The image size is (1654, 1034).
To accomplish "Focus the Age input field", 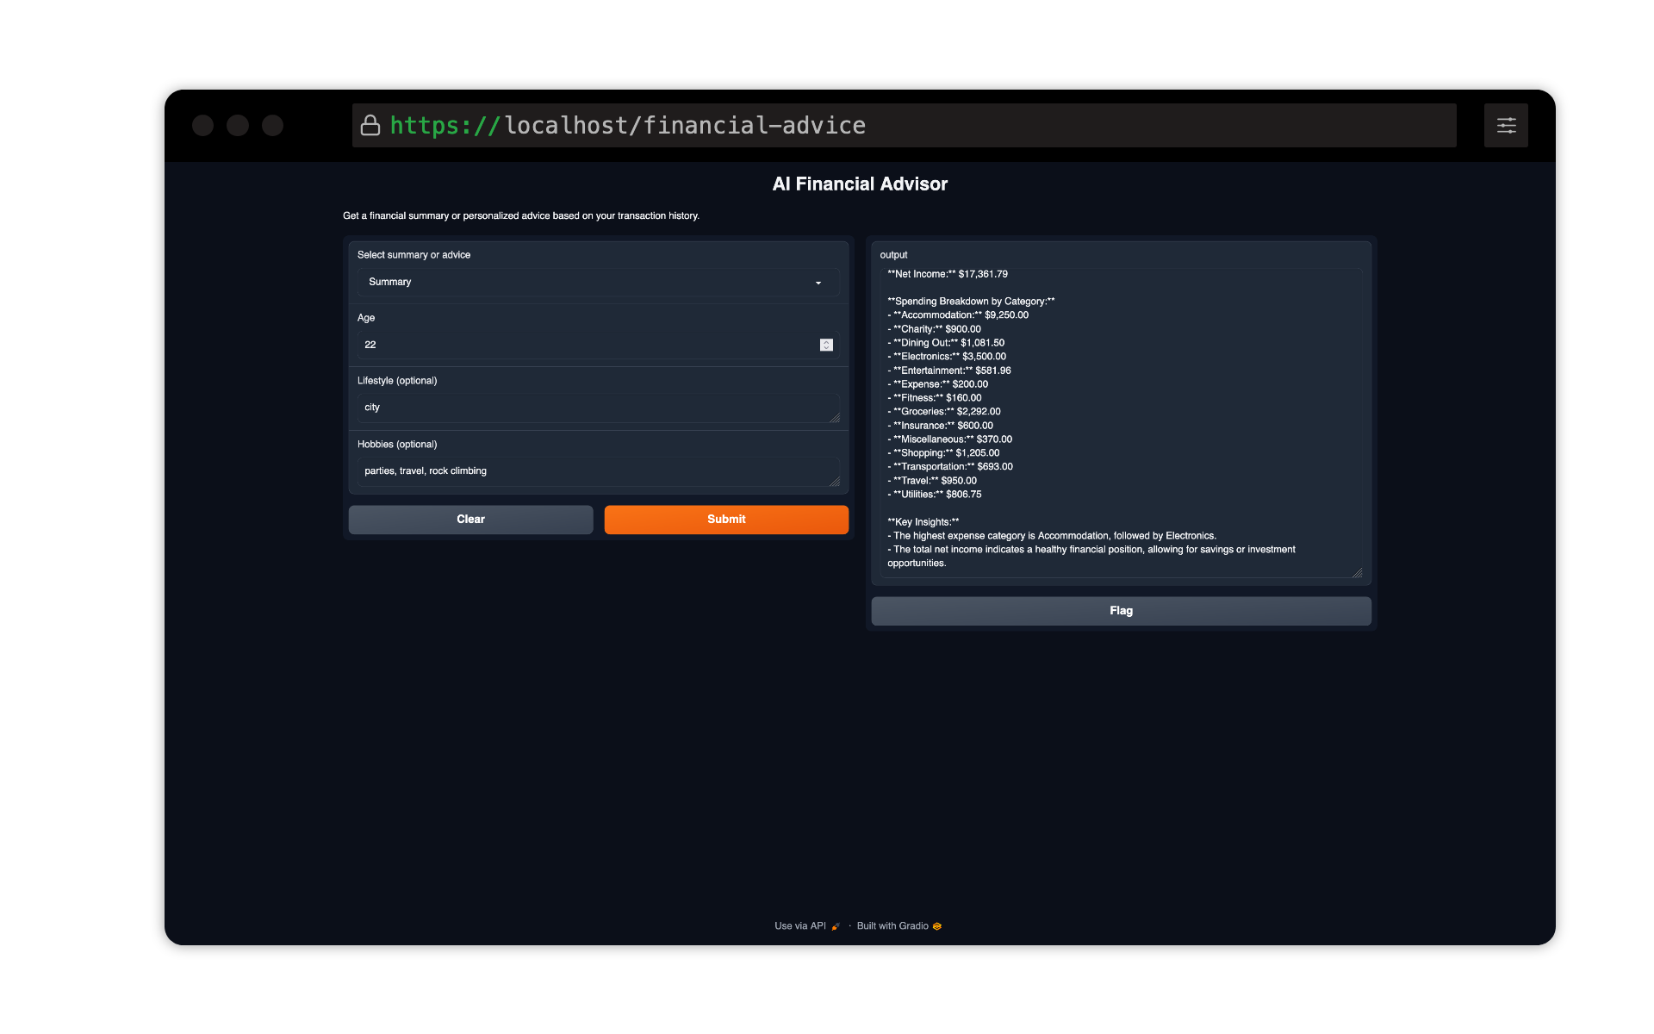I will point(598,345).
